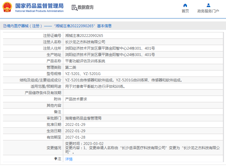
Task: Click product name 平衡功能评估及训练系统
Action: tap(85, 61)
